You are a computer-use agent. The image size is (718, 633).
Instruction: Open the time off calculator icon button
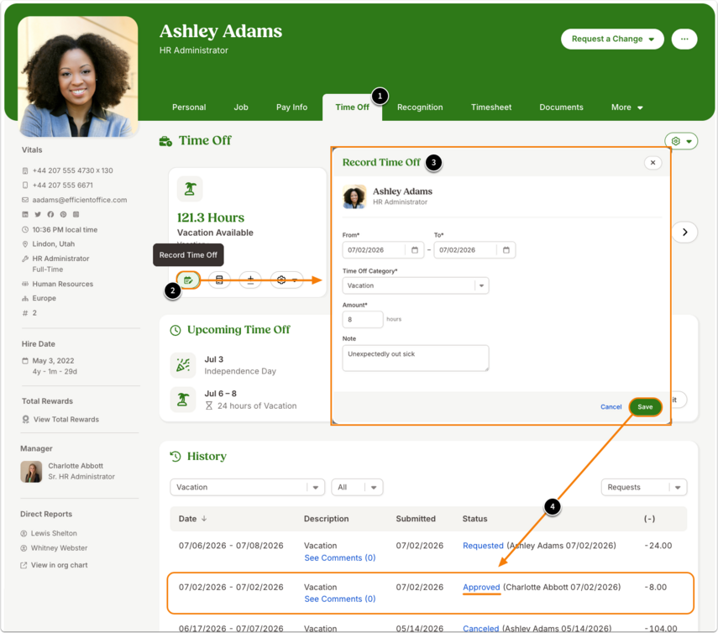coord(219,280)
